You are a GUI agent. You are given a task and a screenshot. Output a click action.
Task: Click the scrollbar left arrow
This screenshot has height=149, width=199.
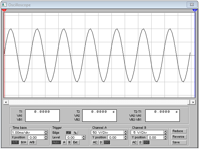(6, 102)
